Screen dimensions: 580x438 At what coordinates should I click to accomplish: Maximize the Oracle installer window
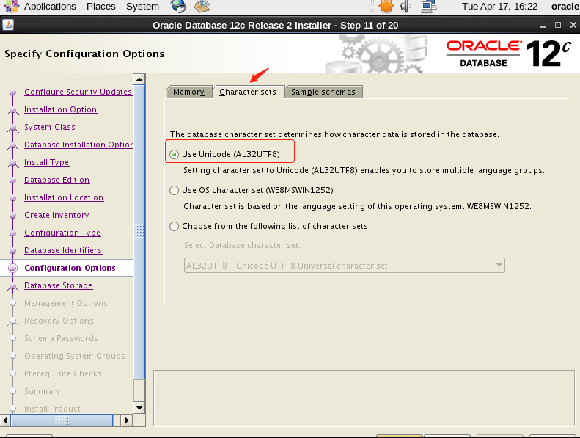(x=558, y=25)
